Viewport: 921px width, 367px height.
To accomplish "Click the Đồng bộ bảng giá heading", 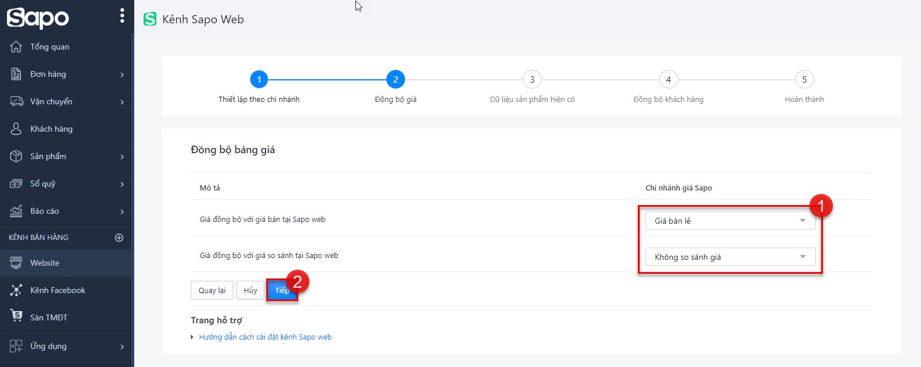I will click(233, 150).
